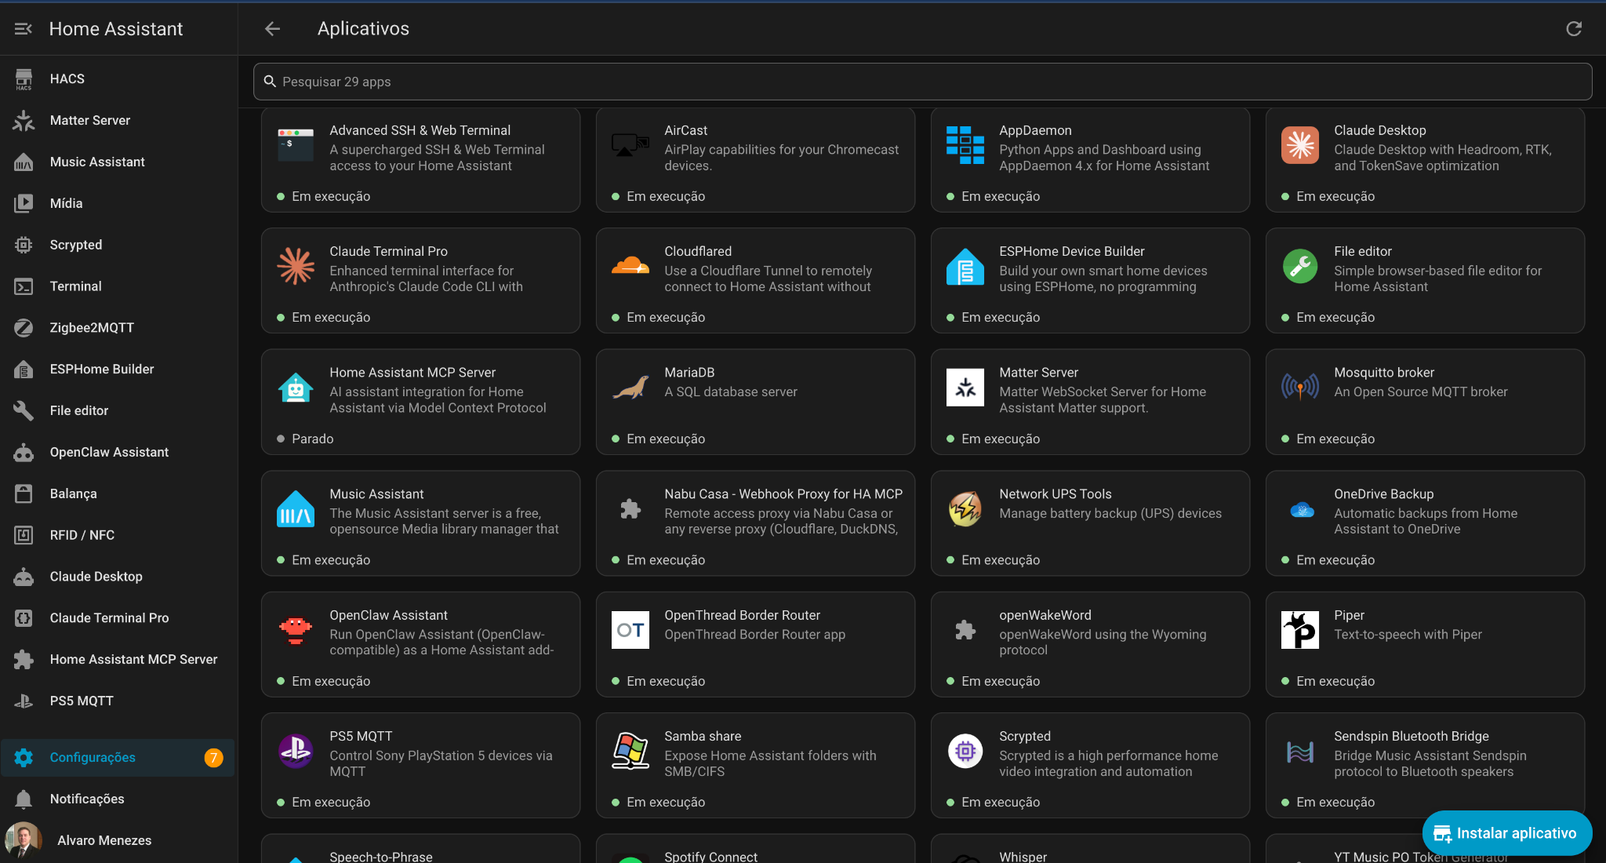The image size is (1606, 863).
Task: Open the Nabu Casa - Webhook Proxy for HA MCP title
Action: pos(783,494)
